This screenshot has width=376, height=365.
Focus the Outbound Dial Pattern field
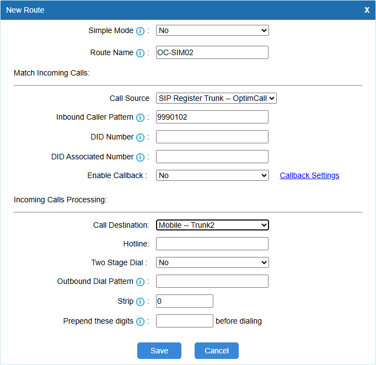[x=212, y=281]
